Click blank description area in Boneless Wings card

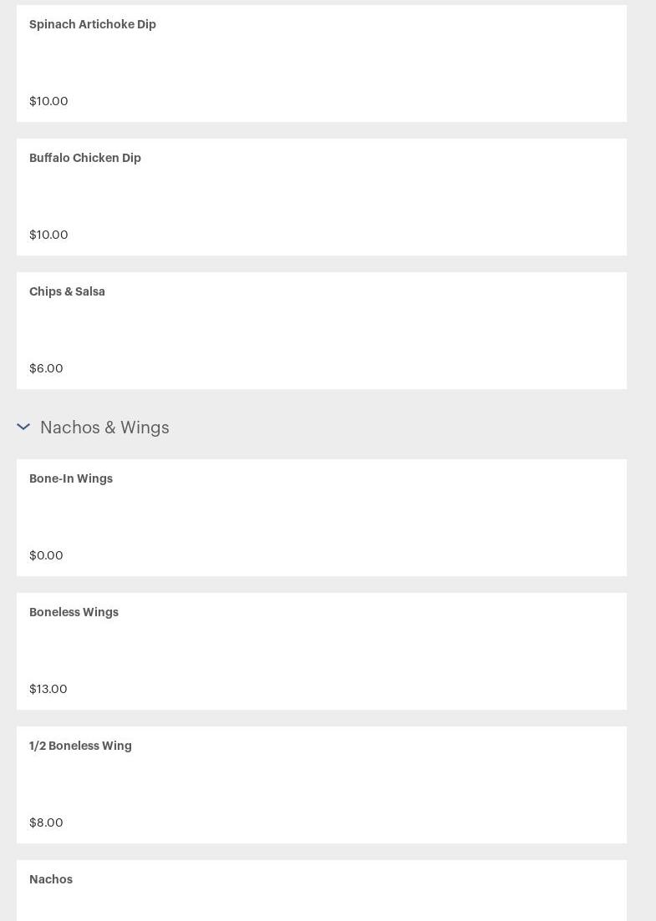click(322, 650)
